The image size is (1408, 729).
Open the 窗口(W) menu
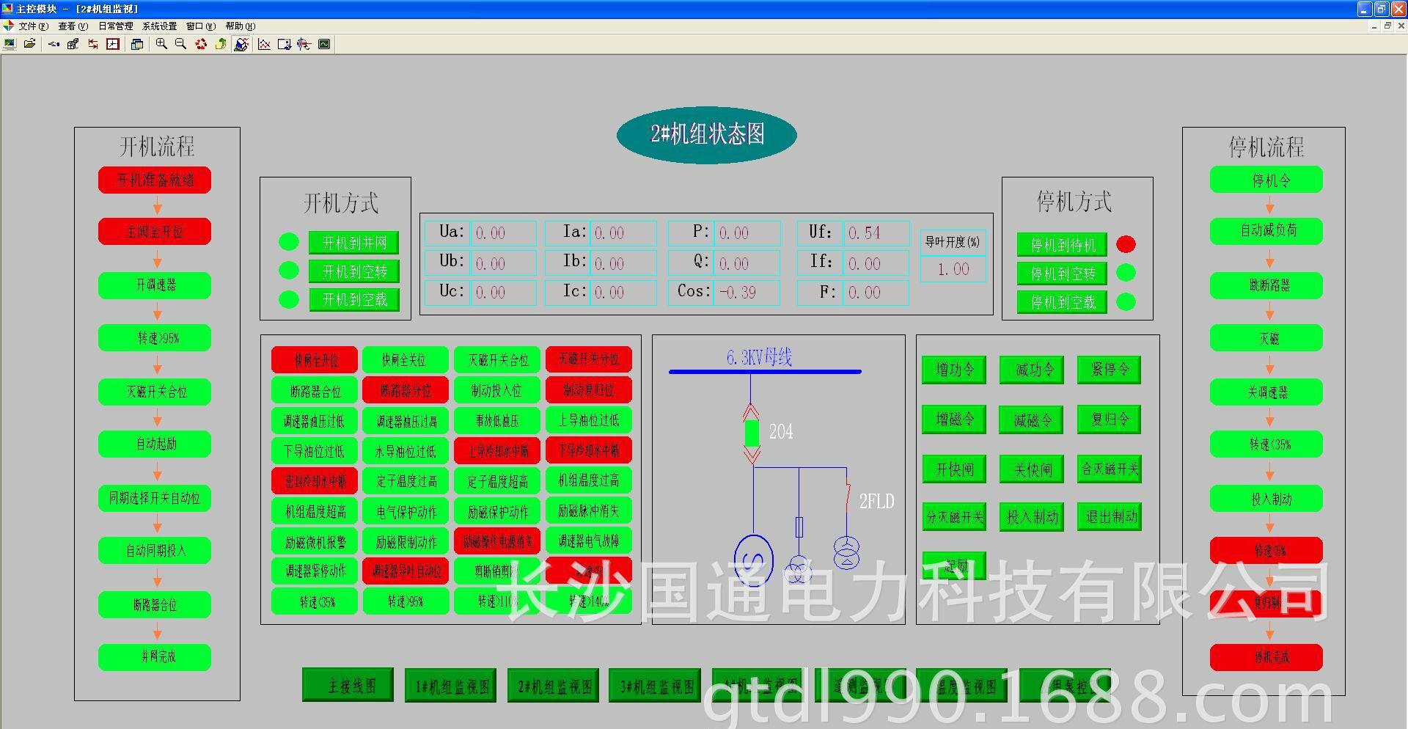point(200,26)
